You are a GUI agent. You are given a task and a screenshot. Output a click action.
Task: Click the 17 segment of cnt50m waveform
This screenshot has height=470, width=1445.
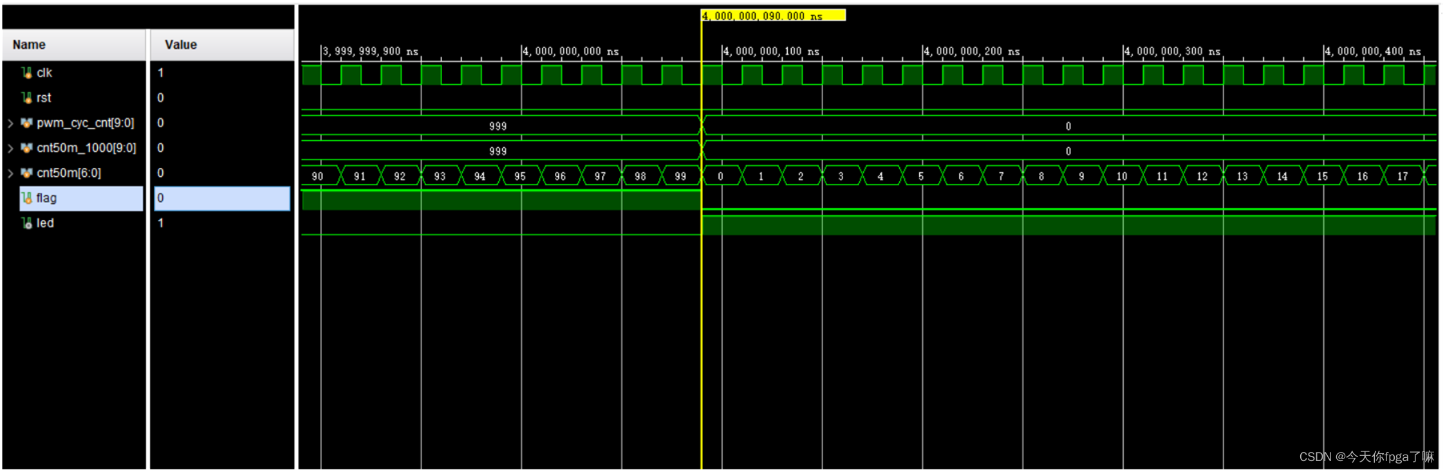tap(1403, 176)
